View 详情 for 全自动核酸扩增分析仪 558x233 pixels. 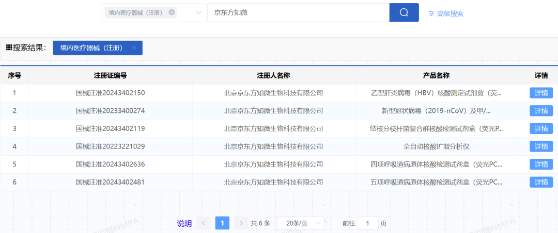point(541,146)
